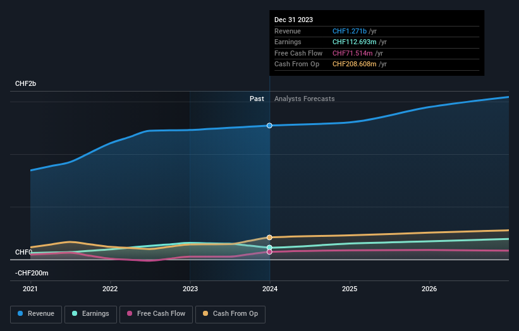Toggle the Earnings legend series

coord(90,314)
